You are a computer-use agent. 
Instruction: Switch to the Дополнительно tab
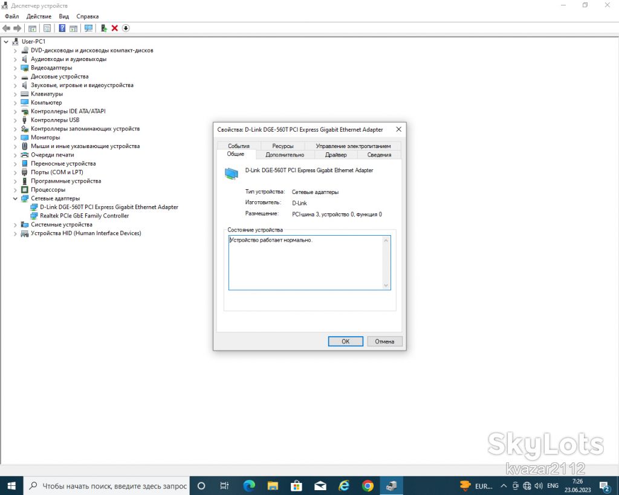point(285,155)
